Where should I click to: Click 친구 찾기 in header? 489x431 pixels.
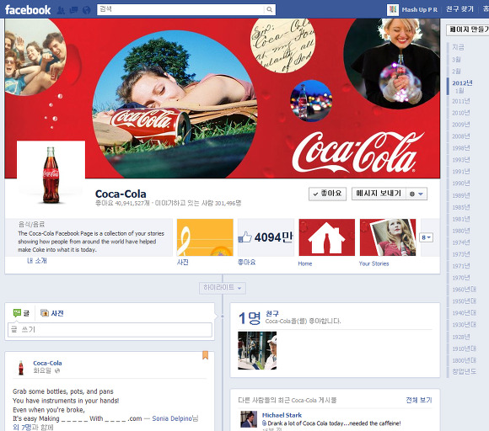[459, 9]
